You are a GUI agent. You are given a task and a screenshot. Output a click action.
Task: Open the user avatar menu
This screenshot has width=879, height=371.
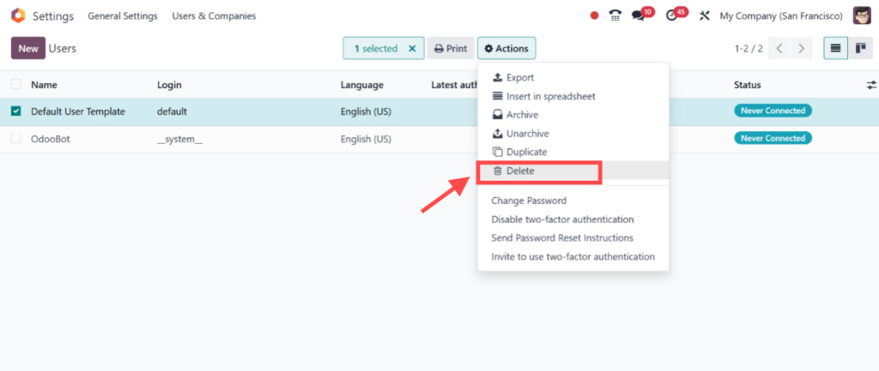(862, 15)
